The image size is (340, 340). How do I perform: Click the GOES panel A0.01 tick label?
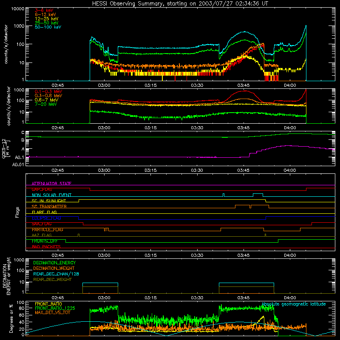pos(18,164)
